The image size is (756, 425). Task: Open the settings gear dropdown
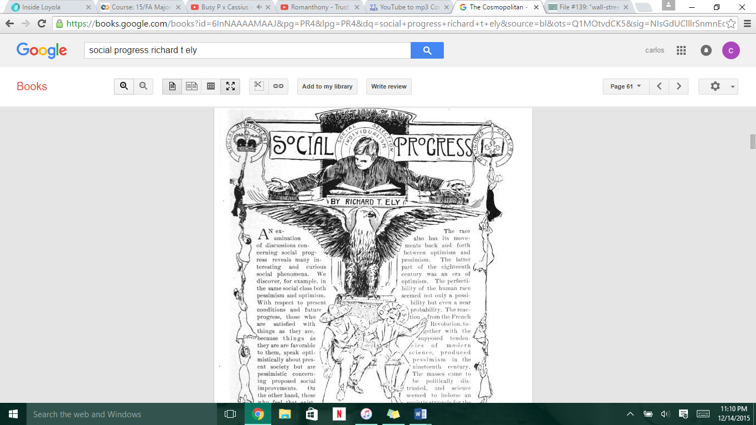pyautogui.click(x=718, y=86)
